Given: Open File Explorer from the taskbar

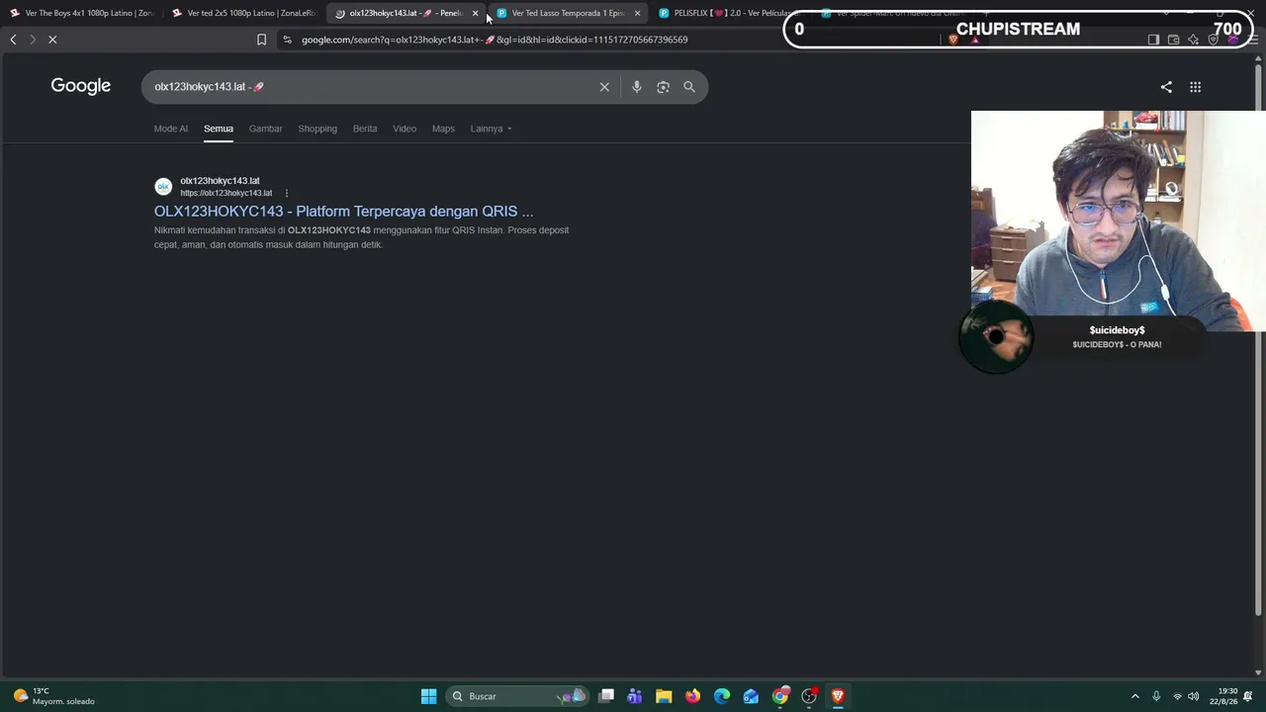Looking at the screenshot, I should 664,696.
